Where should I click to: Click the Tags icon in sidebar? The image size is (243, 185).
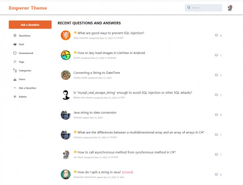pos(15,62)
